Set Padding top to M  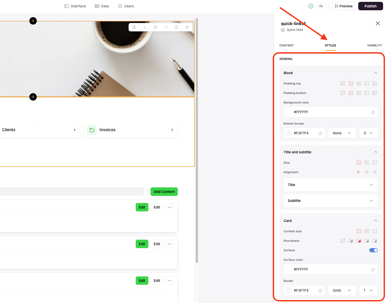[359, 83]
